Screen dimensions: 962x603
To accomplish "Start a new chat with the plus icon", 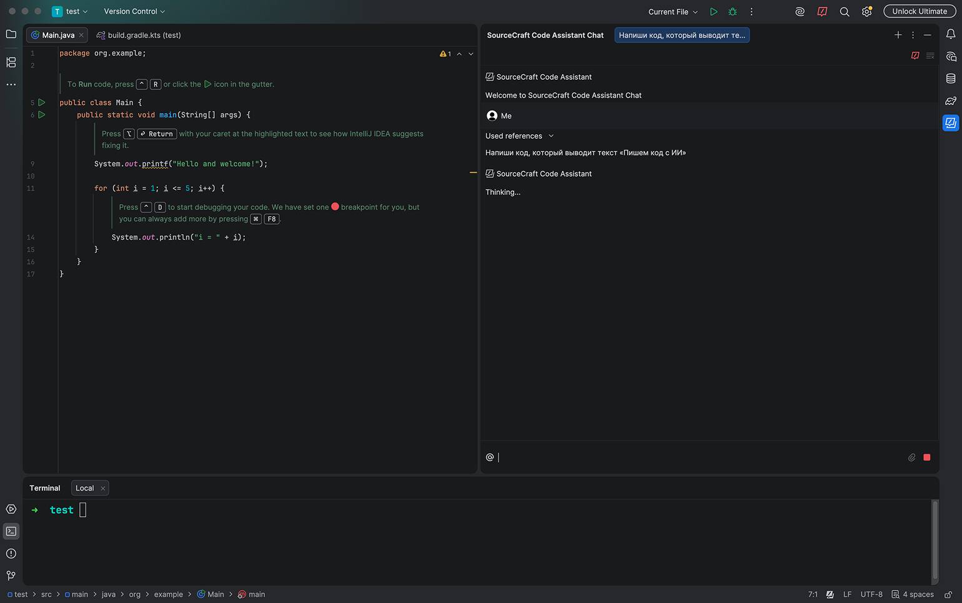I will [x=898, y=35].
